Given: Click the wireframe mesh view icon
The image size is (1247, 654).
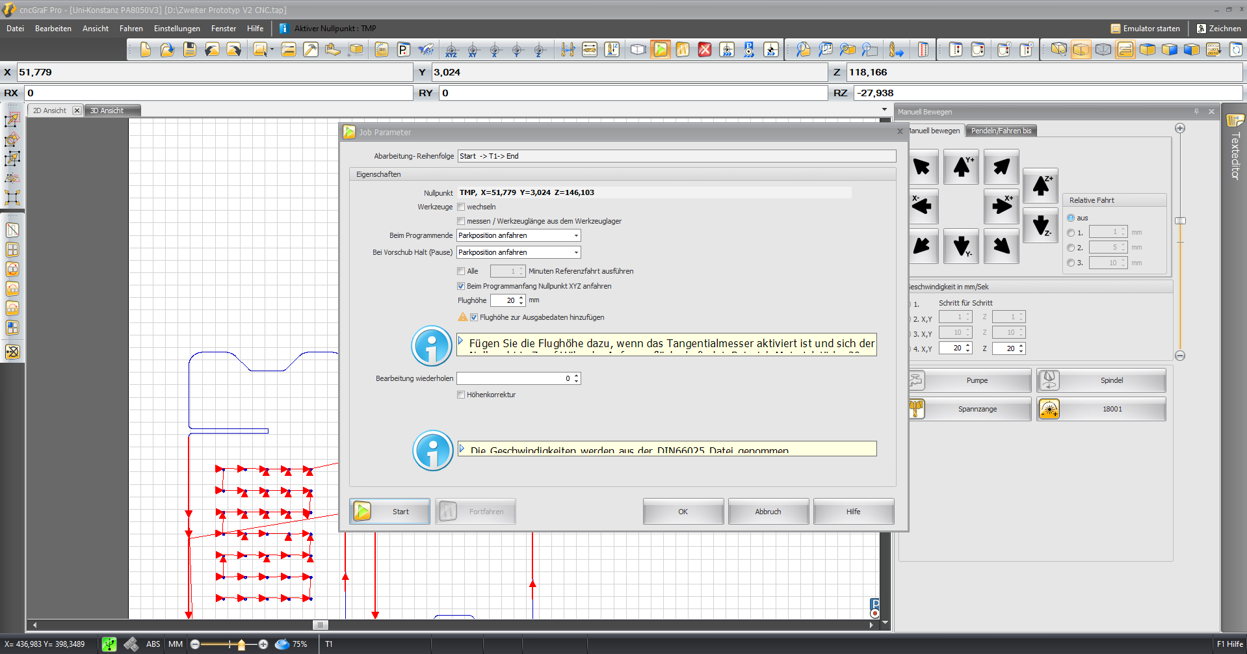Looking at the screenshot, I should coord(1103,49).
